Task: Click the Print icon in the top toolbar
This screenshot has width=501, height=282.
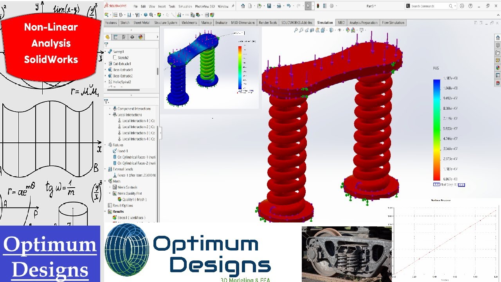Action: click(279, 6)
